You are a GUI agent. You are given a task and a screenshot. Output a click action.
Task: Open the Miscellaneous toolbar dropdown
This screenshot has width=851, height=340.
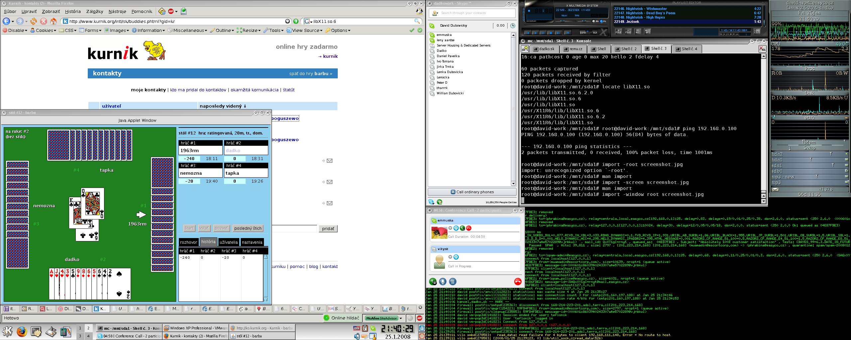[x=187, y=30]
